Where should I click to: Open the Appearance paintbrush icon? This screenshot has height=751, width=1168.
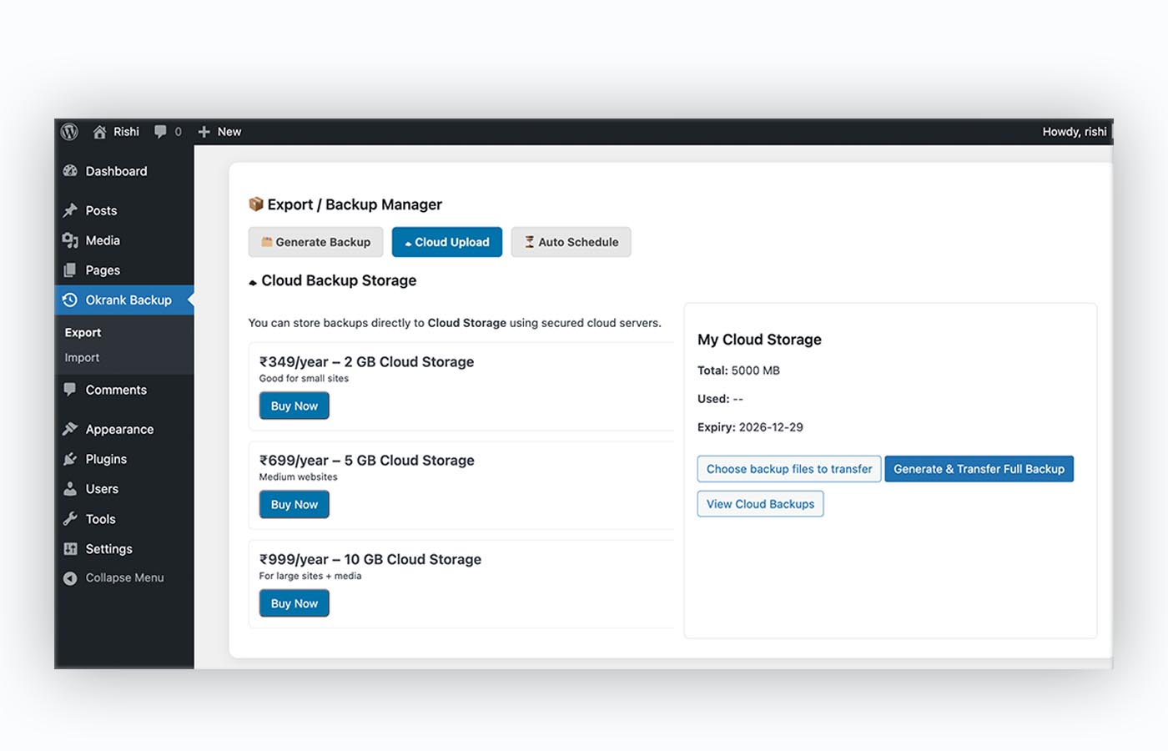tap(70, 428)
